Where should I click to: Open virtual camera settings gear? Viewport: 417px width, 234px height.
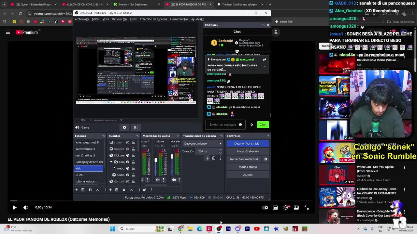tap(266, 159)
